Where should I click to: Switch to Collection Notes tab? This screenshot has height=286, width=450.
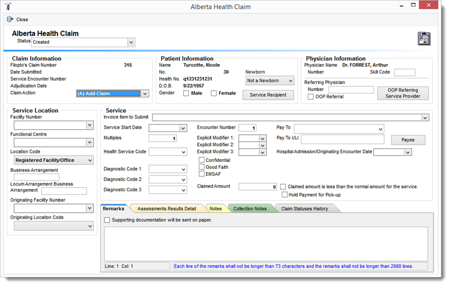(x=249, y=209)
